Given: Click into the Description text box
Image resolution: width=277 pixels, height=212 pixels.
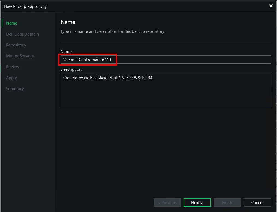Looking at the screenshot, I should 166,90.
